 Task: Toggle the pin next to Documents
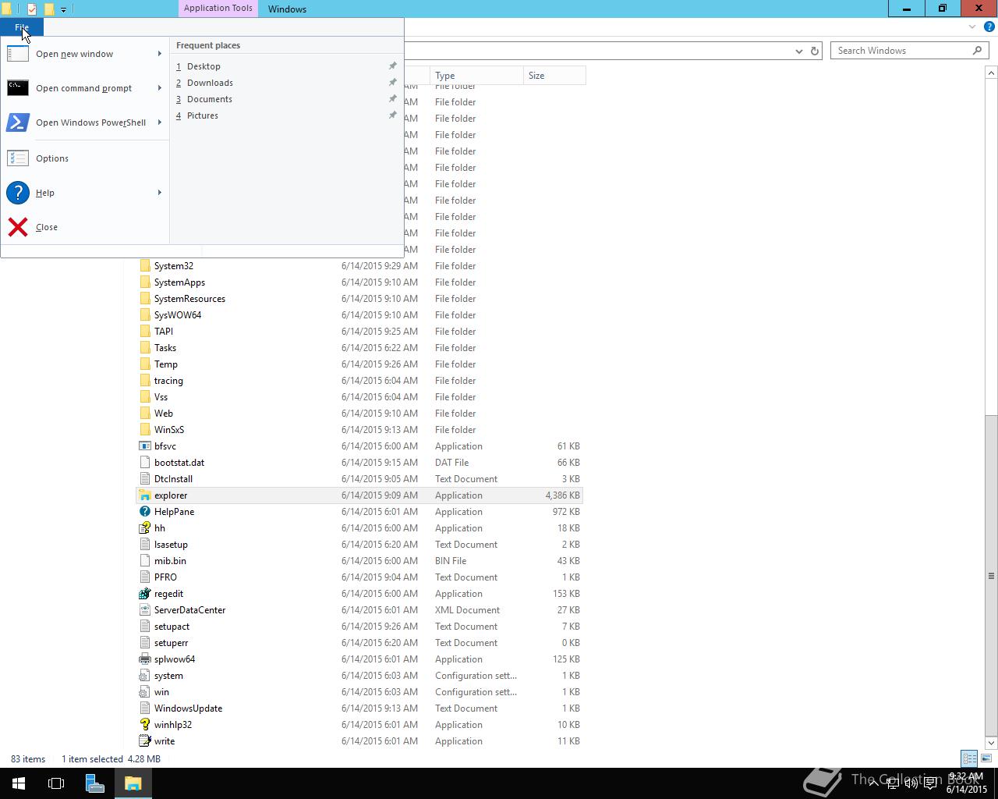[x=393, y=99]
